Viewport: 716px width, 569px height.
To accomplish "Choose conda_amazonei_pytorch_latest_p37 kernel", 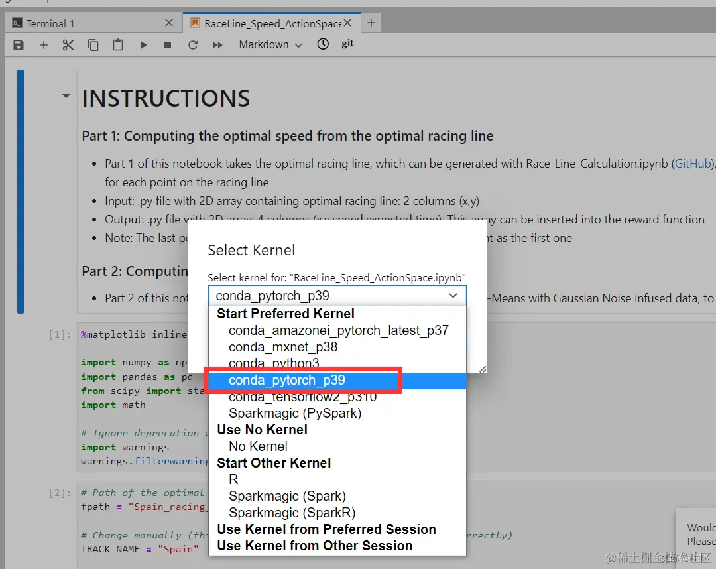I will tap(338, 330).
